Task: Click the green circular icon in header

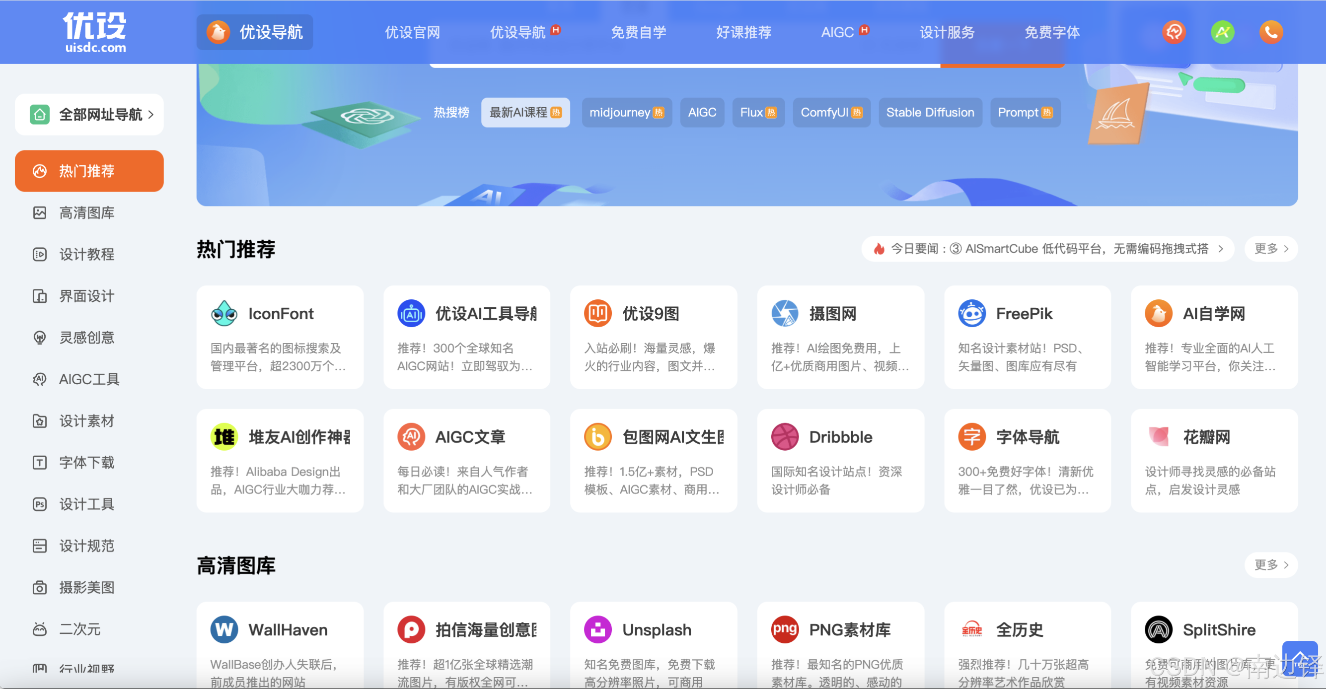Action: [x=1222, y=32]
